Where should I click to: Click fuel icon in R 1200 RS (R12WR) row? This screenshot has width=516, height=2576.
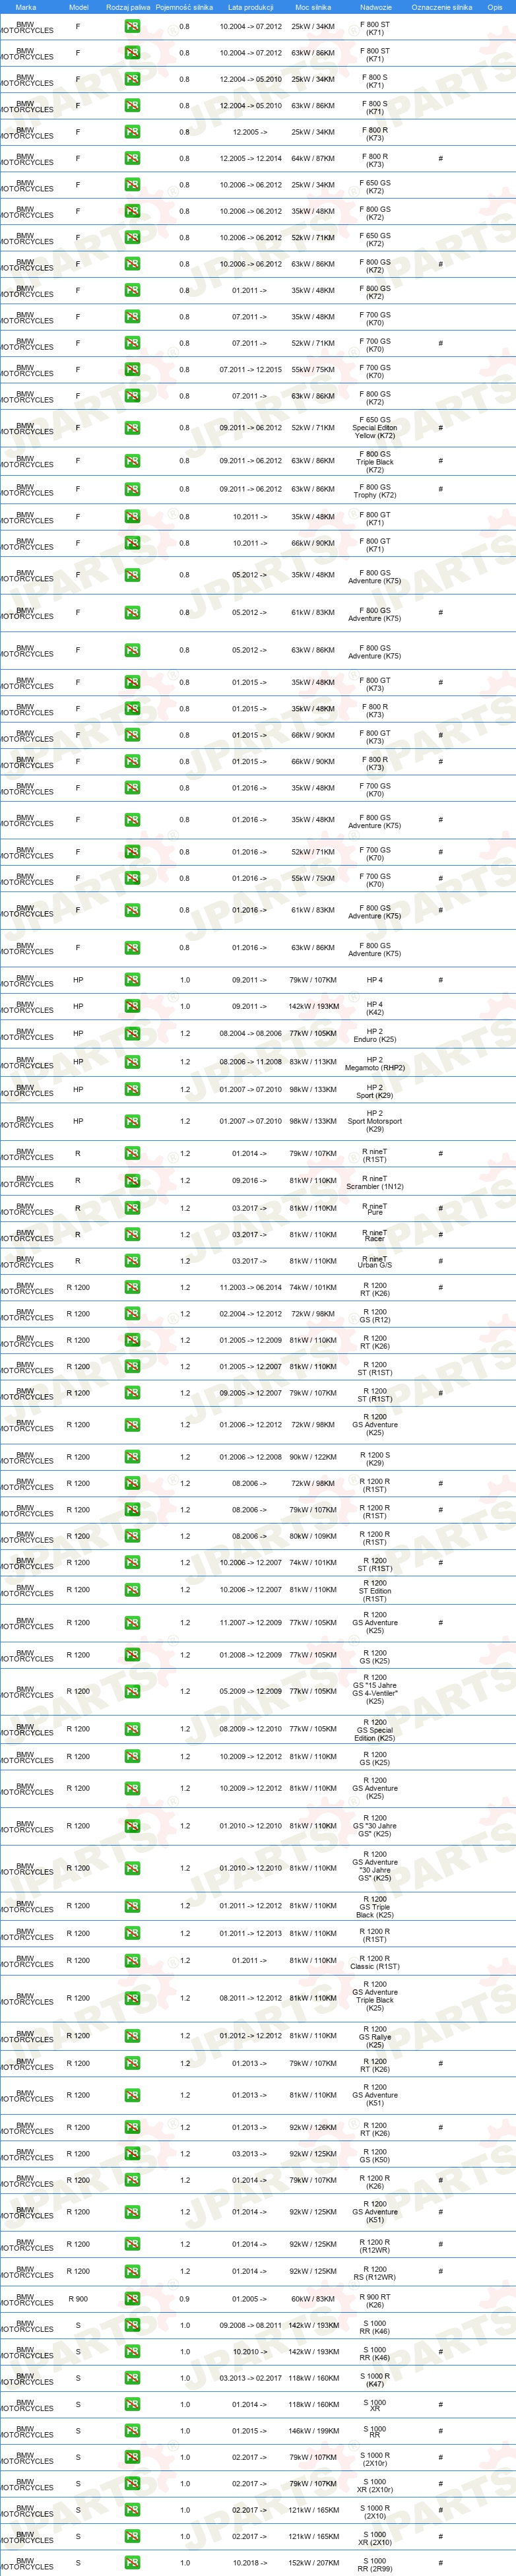tap(132, 2271)
